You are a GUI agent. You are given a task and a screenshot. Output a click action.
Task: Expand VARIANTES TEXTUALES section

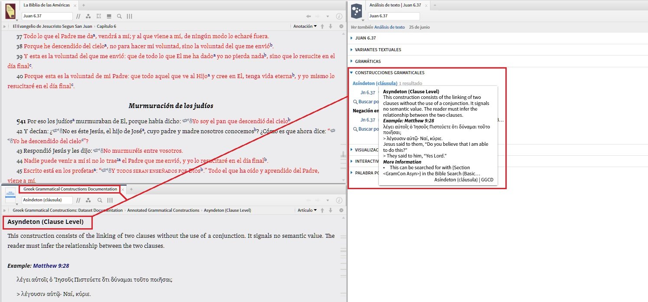pyautogui.click(x=375, y=49)
